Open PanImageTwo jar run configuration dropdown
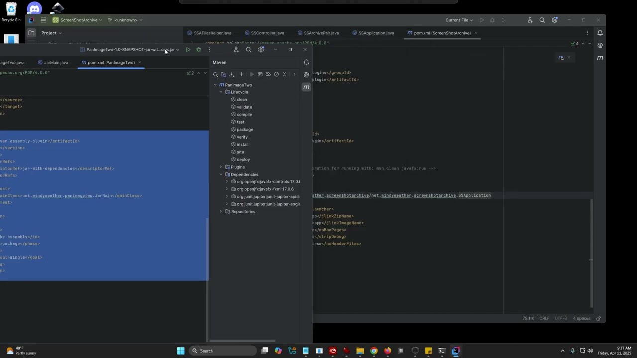Screen dimensions: 637x358 pyautogui.click(x=129, y=50)
